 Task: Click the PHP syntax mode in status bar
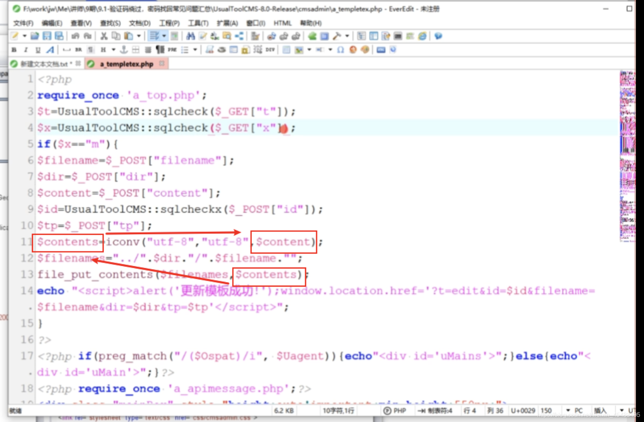point(395,411)
